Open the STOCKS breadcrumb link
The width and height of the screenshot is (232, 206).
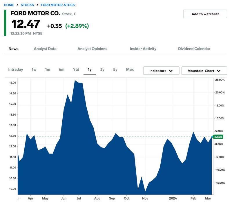pyautogui.click(x=27, y=5)
